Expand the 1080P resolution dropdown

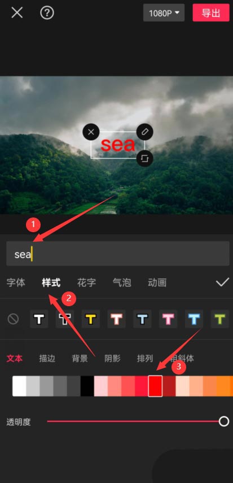click(x=164, y=13)
